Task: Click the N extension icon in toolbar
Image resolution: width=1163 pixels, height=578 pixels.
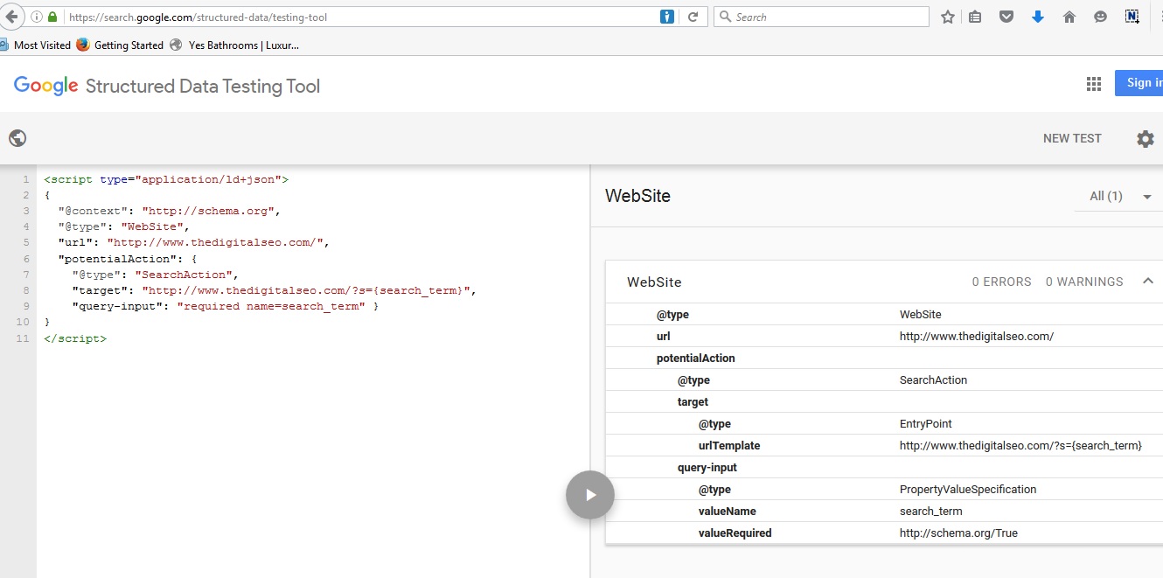Action: (x=1132, y=17)
